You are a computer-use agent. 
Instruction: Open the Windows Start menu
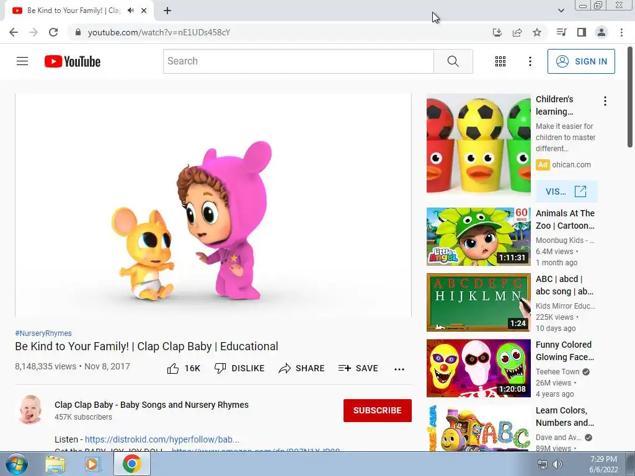[16, 464]
